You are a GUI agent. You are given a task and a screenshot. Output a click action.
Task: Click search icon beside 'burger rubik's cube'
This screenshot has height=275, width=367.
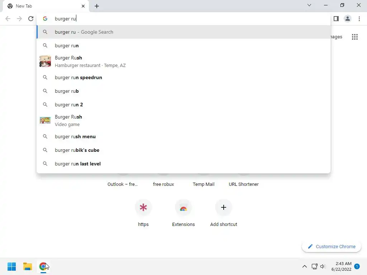click(x=45, y=150)
